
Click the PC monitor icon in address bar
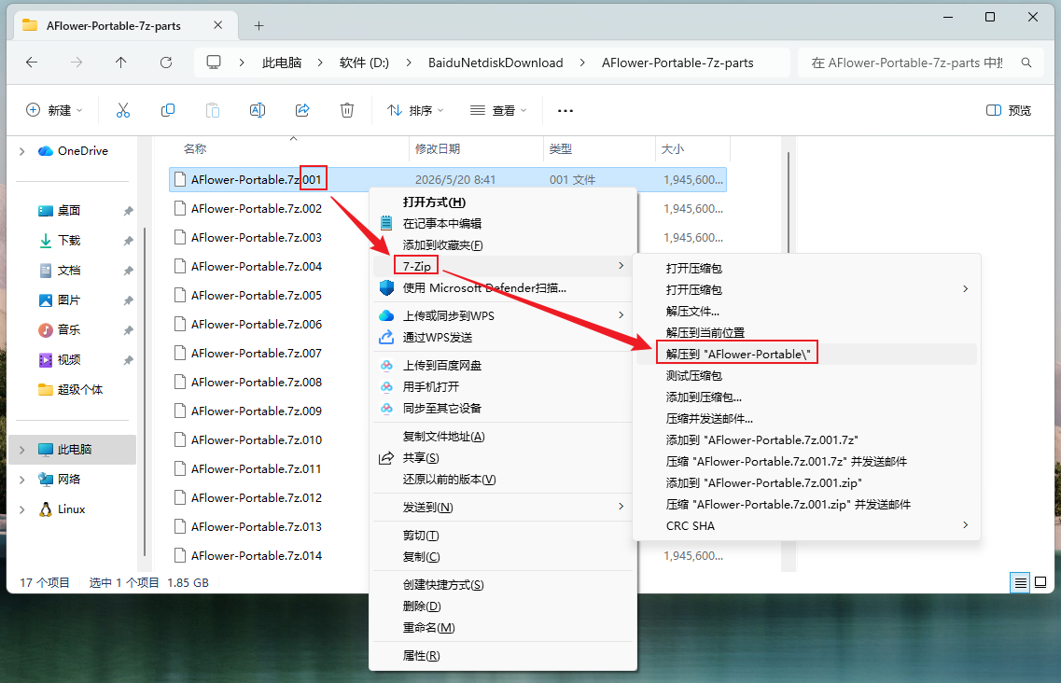pos(214,63)
